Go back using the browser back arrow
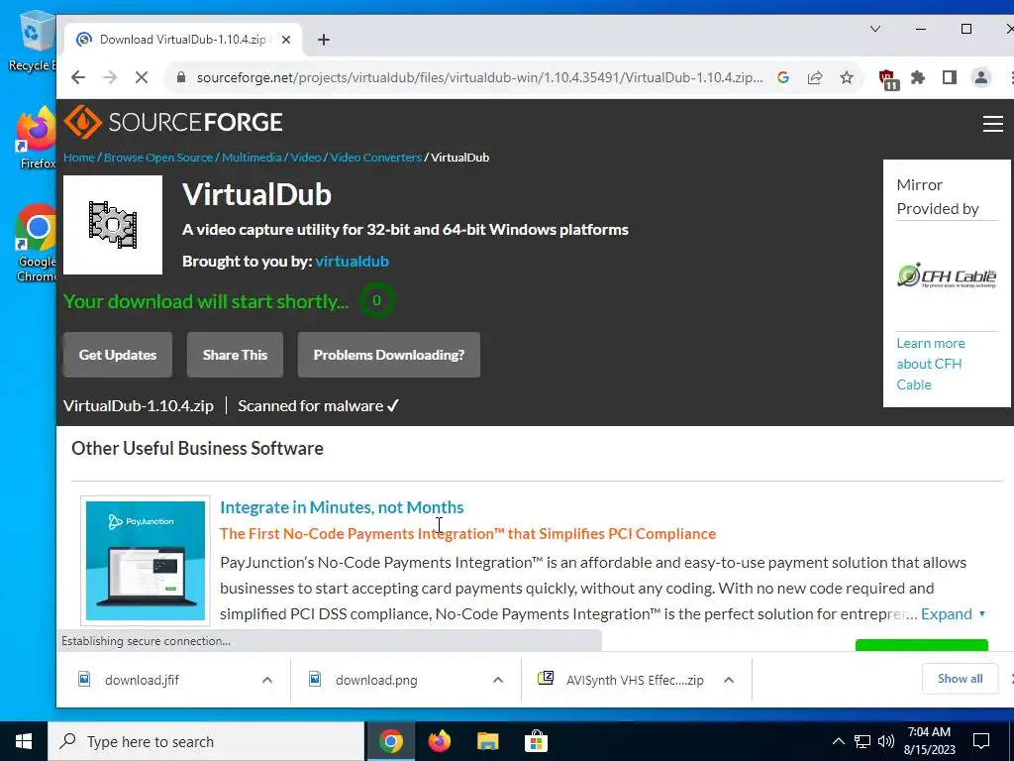Viewport: 1014px width, 761px height. [78, 77]
